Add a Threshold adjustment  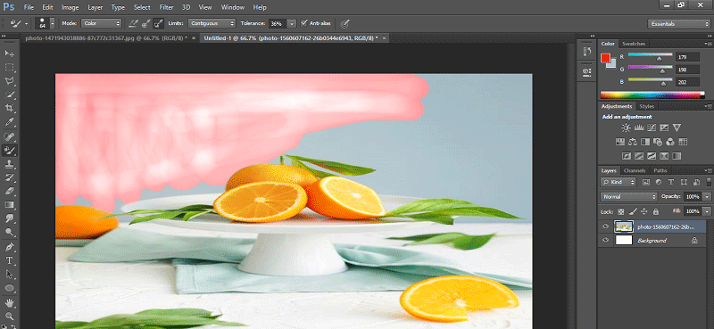(652, 156)
